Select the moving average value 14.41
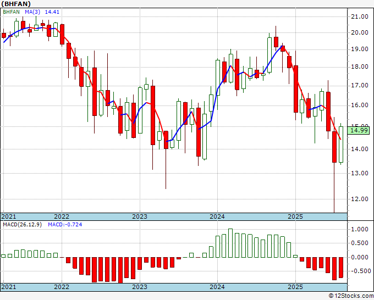The height and width of the screenshot is (300, 374). pos(52,12)
